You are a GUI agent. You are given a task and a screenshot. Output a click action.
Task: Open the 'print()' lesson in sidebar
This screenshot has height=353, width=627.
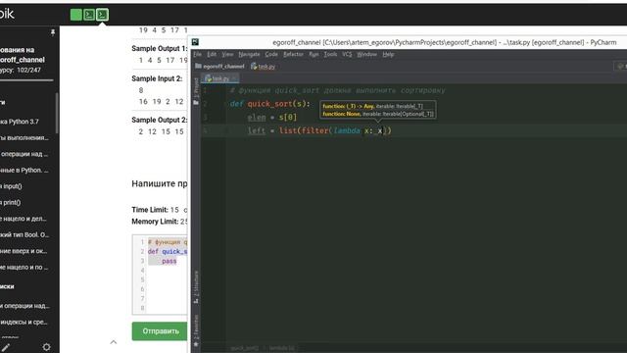point(12,203)
